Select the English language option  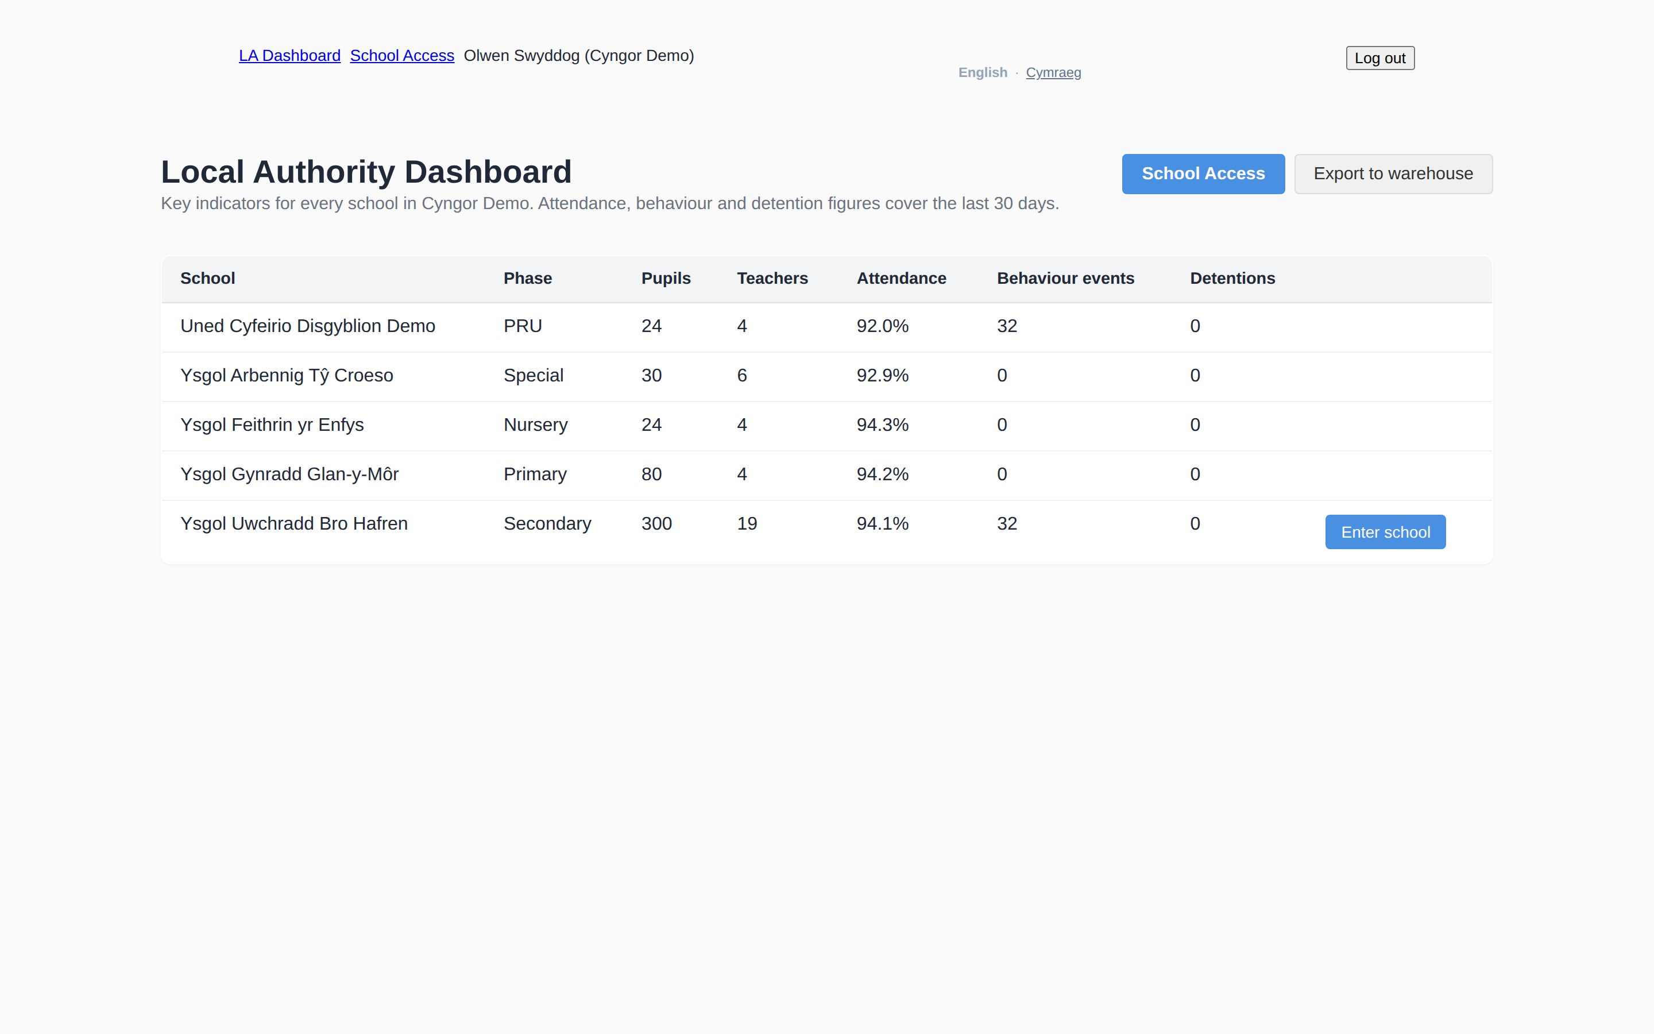982,72
